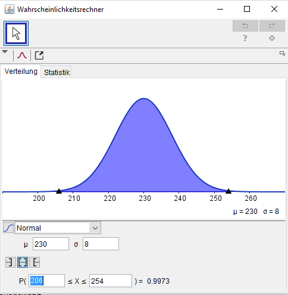Click the σ input field with 8

(101, 244)
